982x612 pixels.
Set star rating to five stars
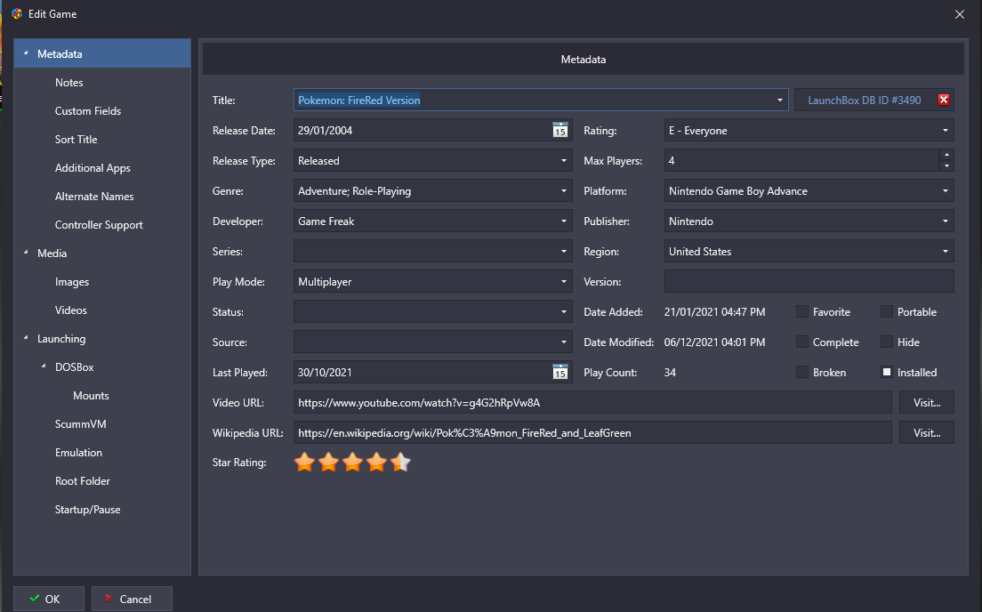tap(400, 463)
